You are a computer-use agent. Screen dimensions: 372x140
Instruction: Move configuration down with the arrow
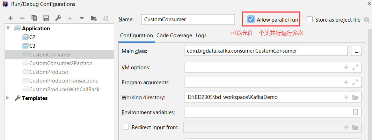click(82, 18)
